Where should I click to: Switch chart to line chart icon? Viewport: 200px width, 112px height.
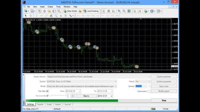tap(113, 11)
